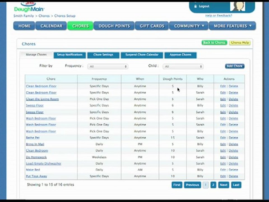Image resolution: width=269 pixels, height=202 pixels.
Task: Click the DoughMain logo
Action: pos(29,7)
